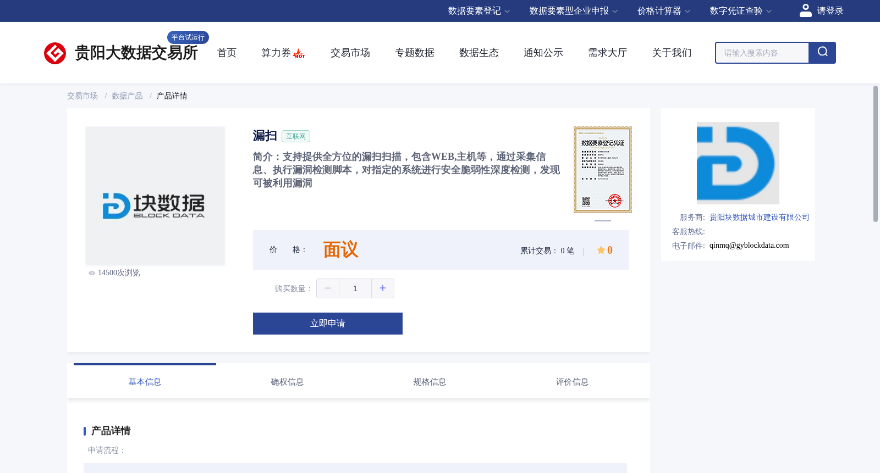This screenshot has height=473, width=880.
Task: Click the 漏扫 product title
Action: 265,136
